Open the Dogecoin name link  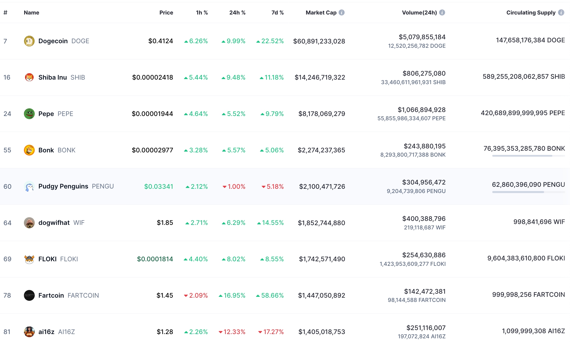point(53,41)
